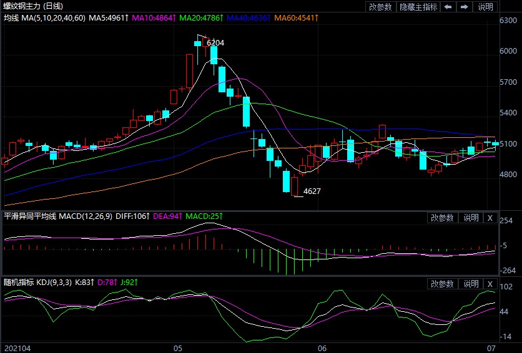The width and height of the screenshot is (522, 353).
Task: Open 改参数 for the main MA chart
Action: coord(380,7)
